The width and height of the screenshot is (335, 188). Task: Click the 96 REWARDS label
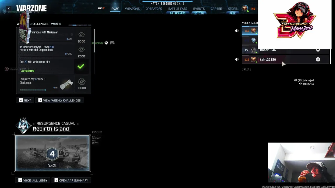coord(178,13)
